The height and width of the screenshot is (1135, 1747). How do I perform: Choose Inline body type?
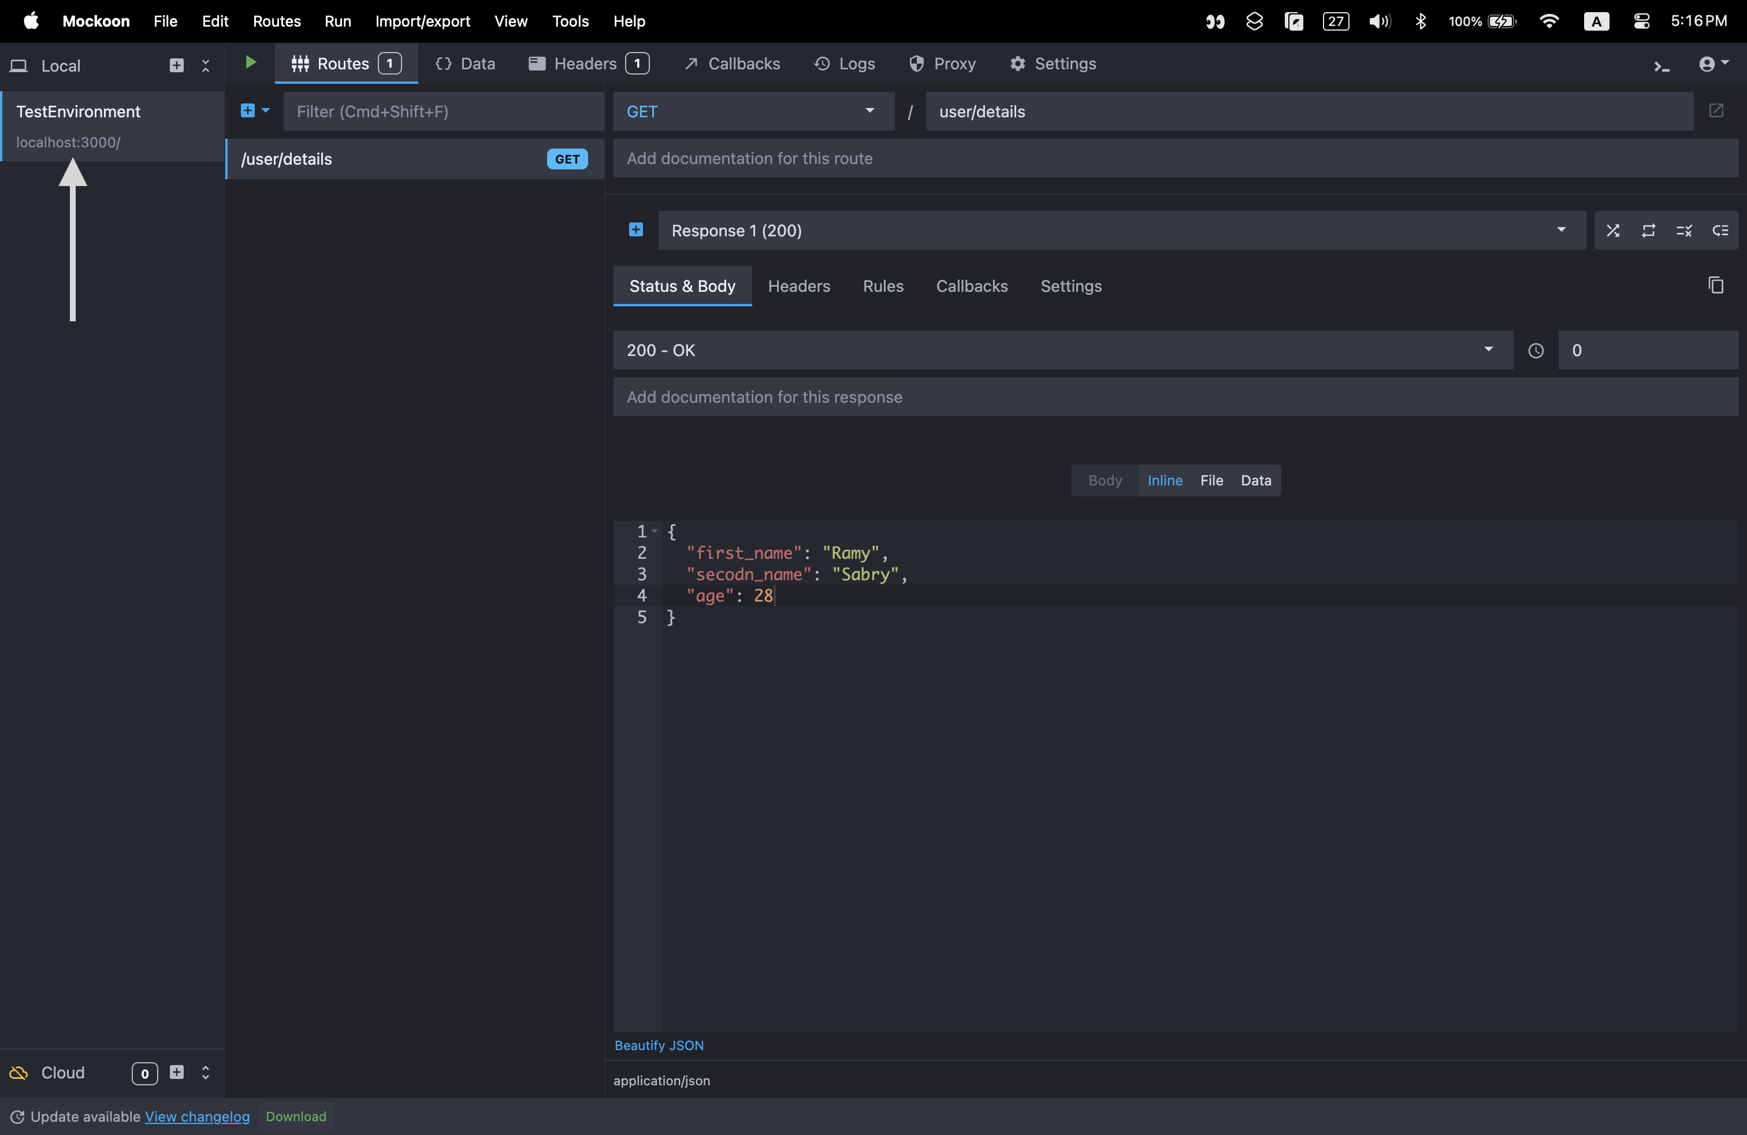(x=1164, y=480)
